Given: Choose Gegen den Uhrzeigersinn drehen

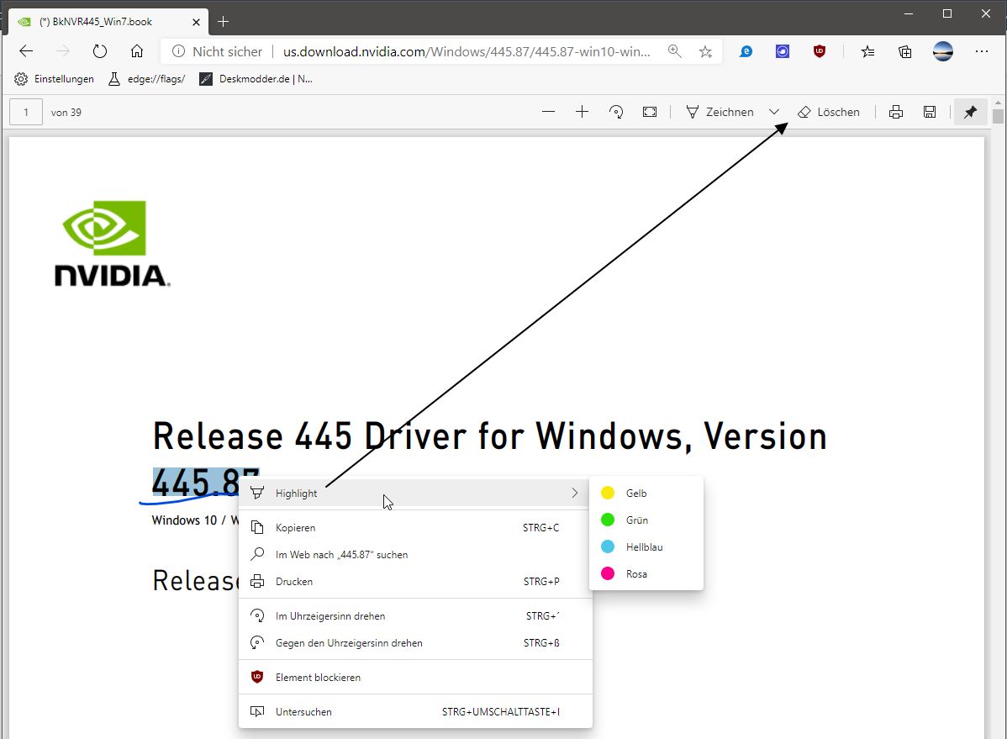Looking at the screenshot, I should (415, 642).
